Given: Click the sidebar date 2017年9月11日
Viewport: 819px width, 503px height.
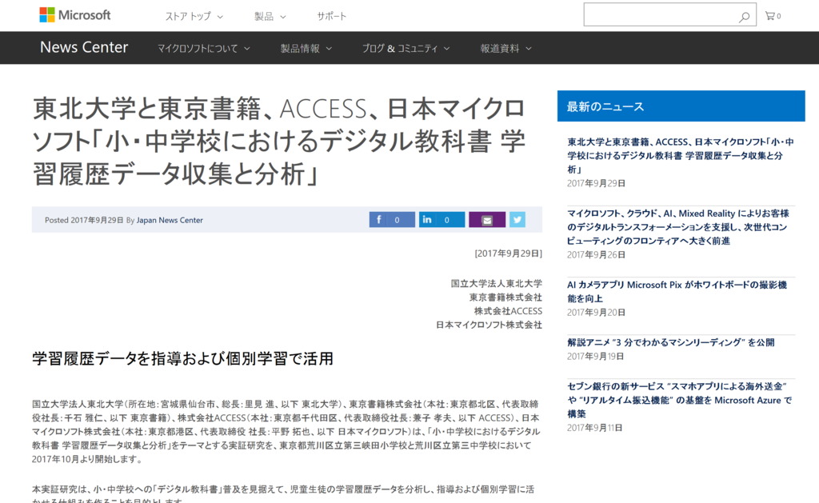Looking at the screenshot, I should pos(595,428).
